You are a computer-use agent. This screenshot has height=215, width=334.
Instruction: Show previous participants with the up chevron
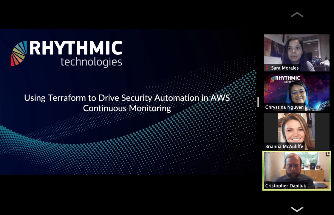(x=297, y=15)
